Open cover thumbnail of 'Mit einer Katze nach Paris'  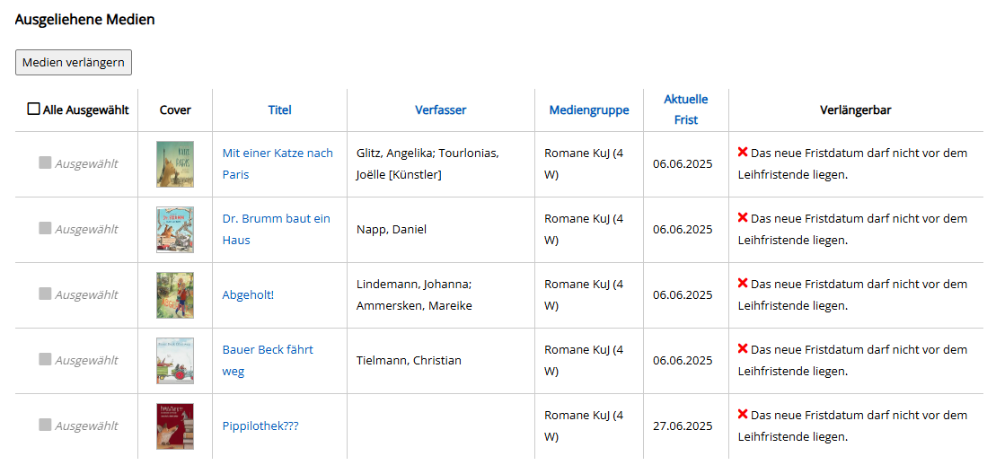(174, 163)
